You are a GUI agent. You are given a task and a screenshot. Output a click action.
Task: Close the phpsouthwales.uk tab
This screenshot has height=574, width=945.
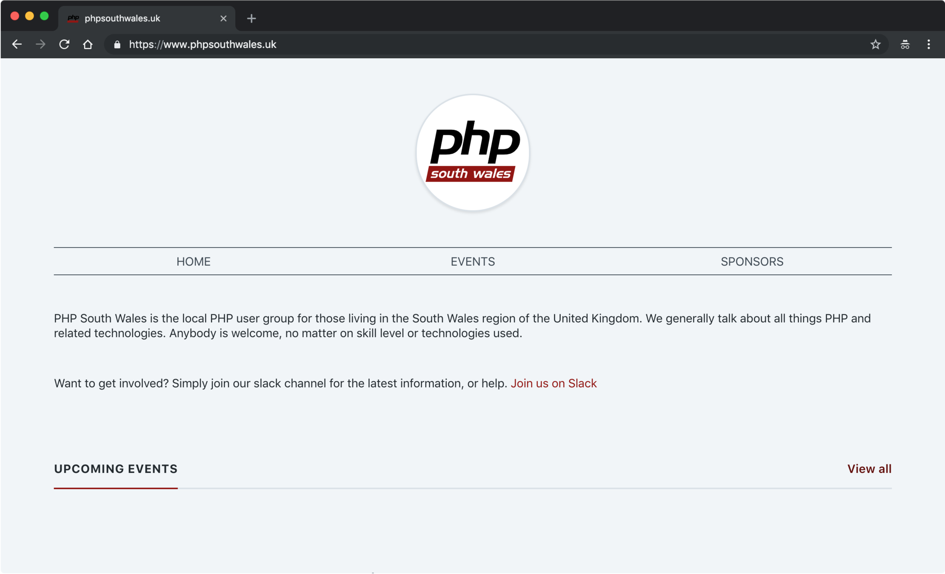pos(223,18)
